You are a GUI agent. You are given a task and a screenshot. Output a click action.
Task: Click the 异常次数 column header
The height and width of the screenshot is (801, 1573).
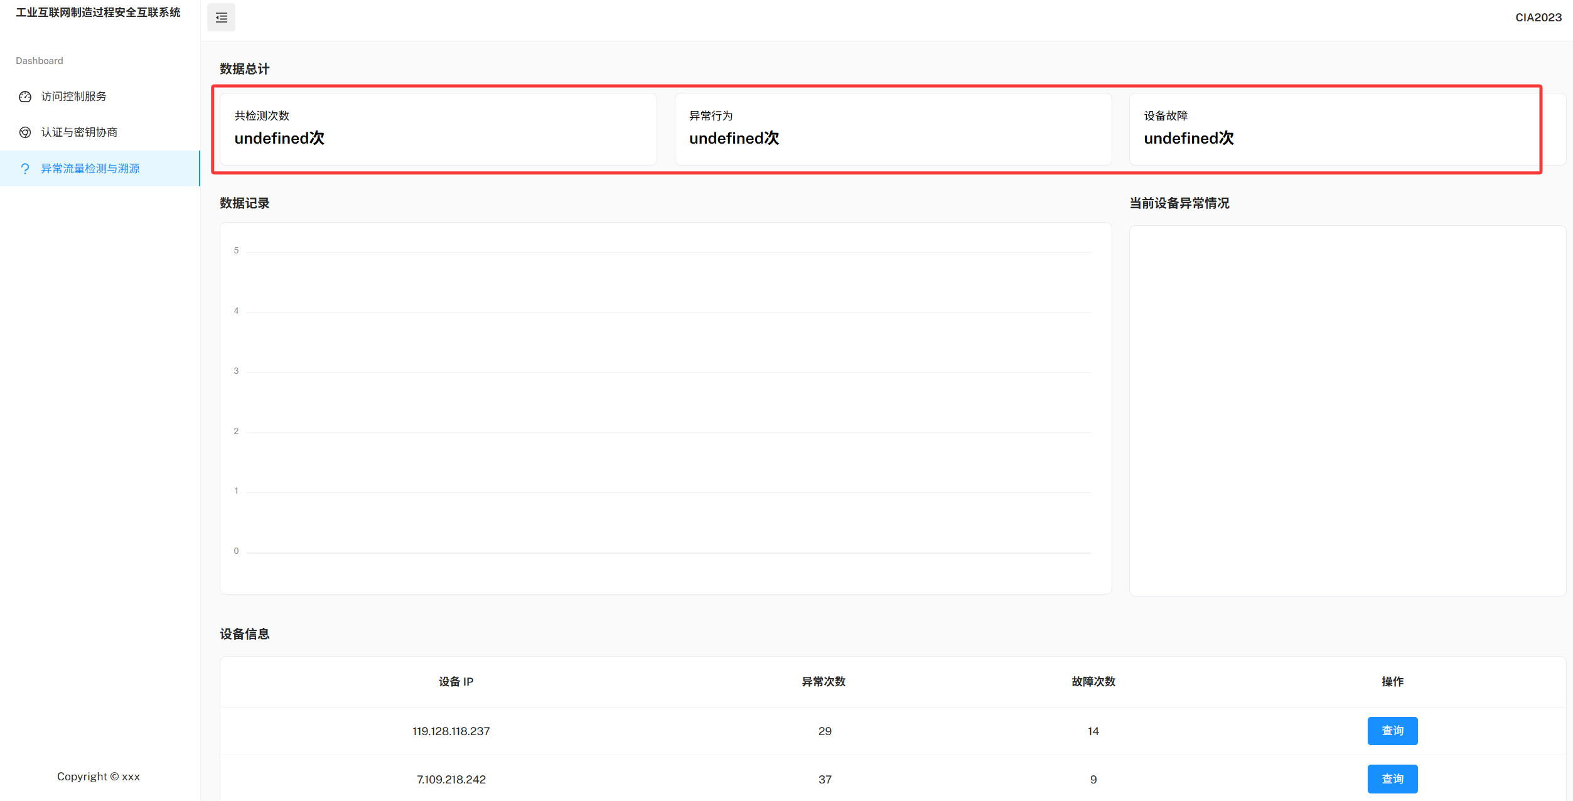pyautogui.click(x=824, y=682)
